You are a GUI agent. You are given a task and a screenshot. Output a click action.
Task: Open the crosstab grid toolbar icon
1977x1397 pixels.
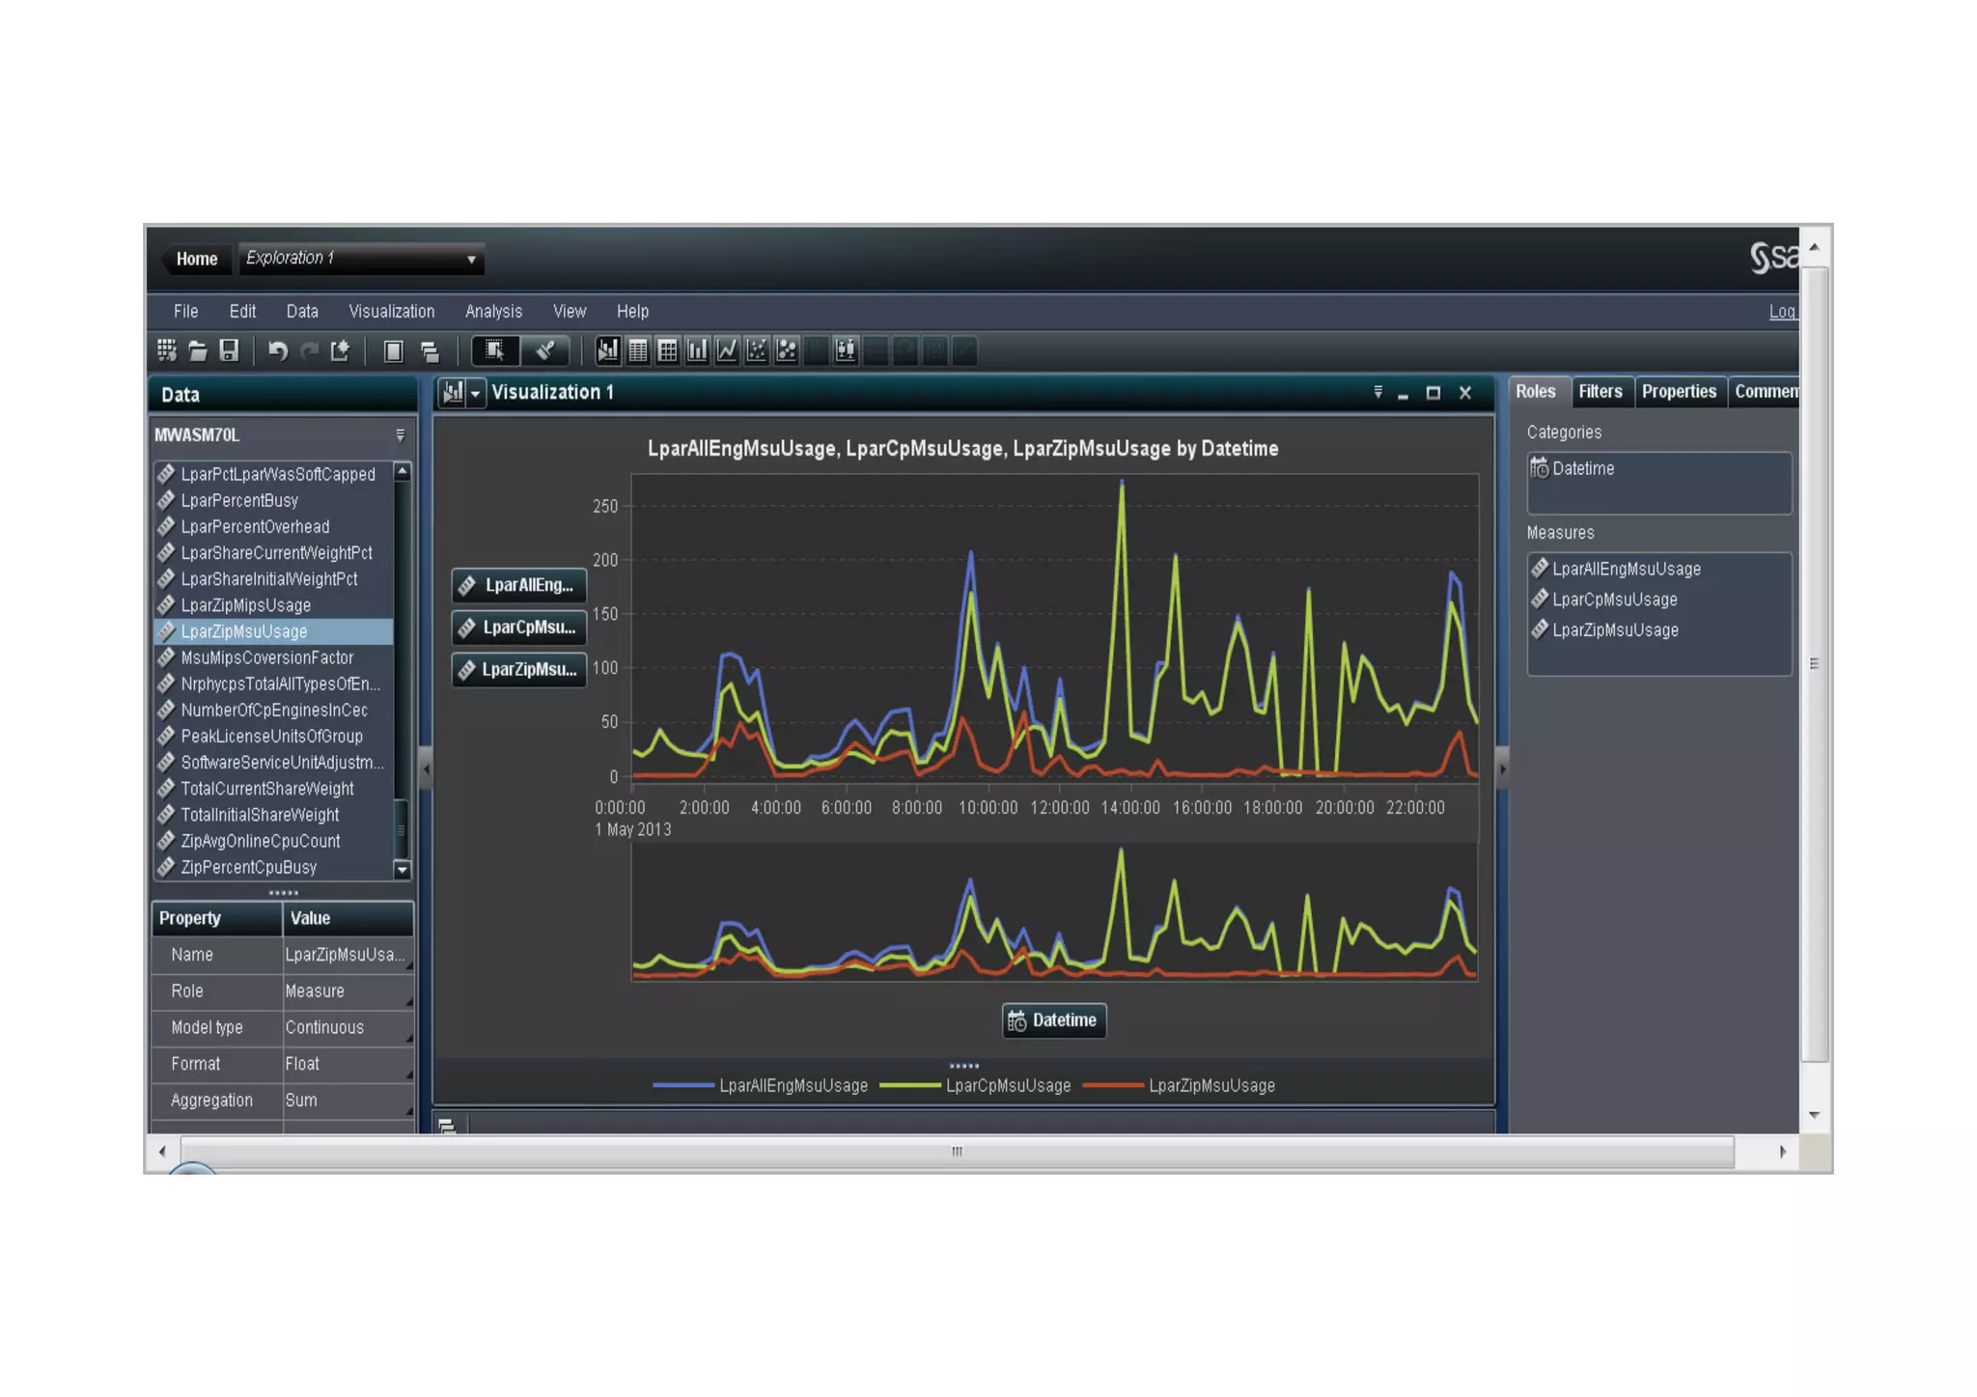coord(667,351)
